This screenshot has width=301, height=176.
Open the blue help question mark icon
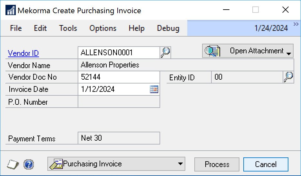coord(29,164)
